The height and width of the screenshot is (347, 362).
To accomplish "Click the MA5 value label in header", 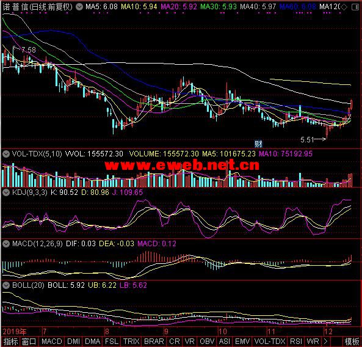I will [x=101, y=7].
